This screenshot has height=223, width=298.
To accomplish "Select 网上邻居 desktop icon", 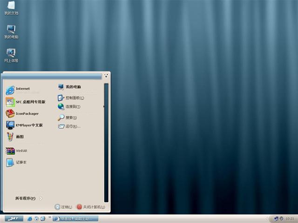I will 11,56.
